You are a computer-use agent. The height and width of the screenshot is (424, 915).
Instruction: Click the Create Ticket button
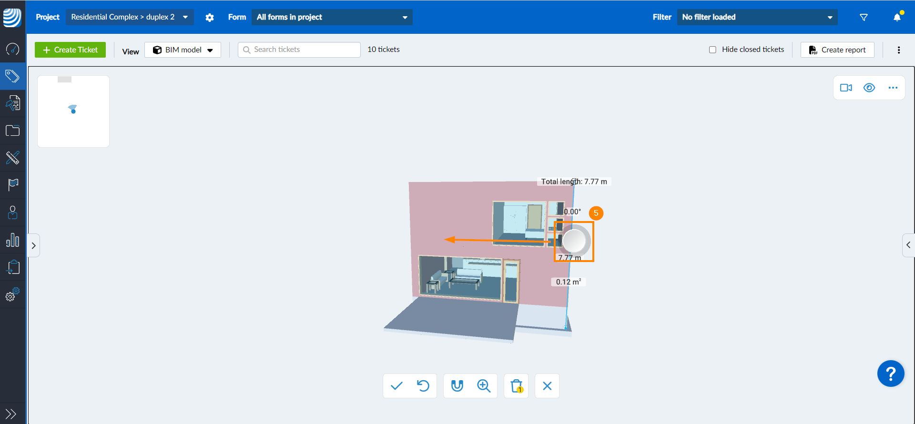(x=71, y=50)
